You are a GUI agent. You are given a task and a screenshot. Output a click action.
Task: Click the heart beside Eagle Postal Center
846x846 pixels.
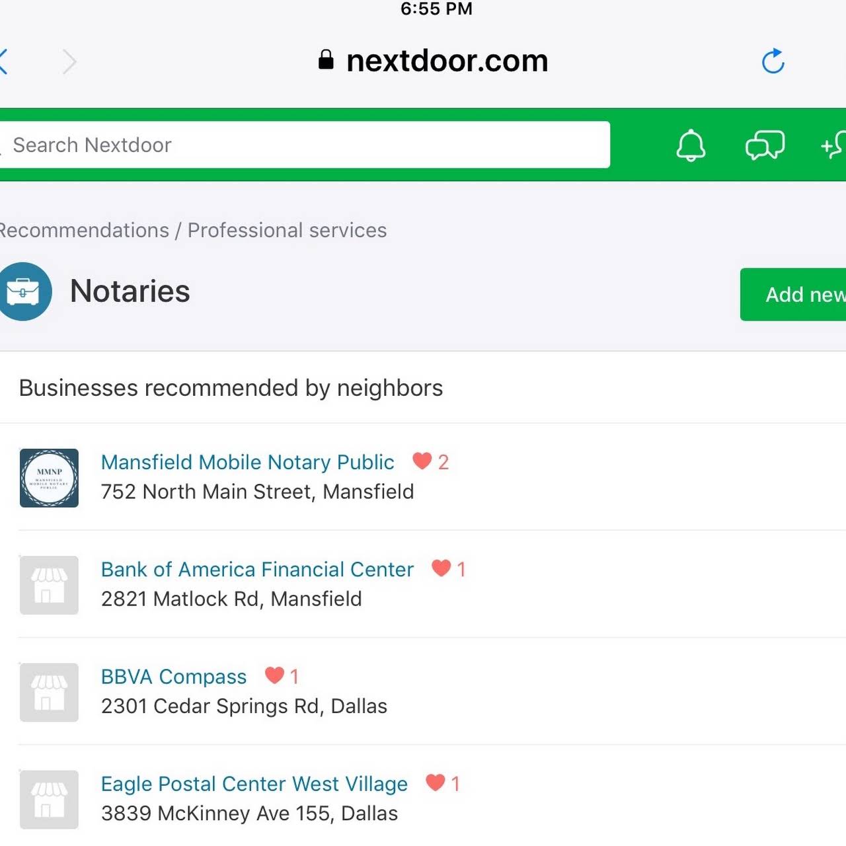[x=435, y=782]
